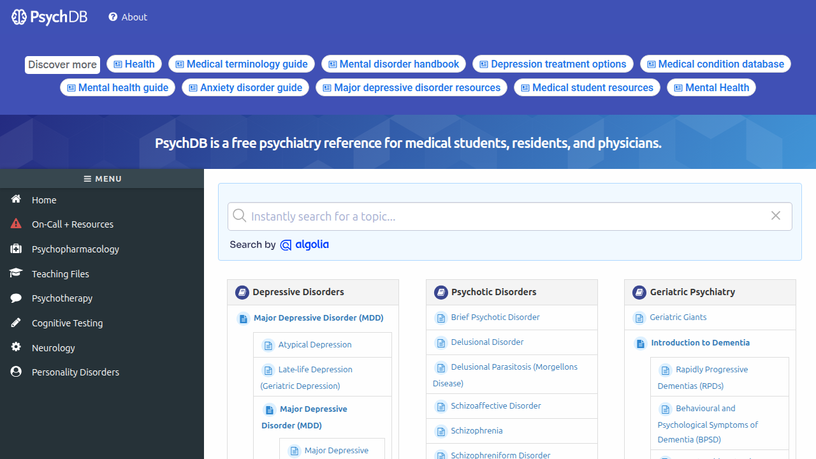Click the Psychotherapy speech bubble icon
This screenshot has width=816, height=459.
point(16,298)
